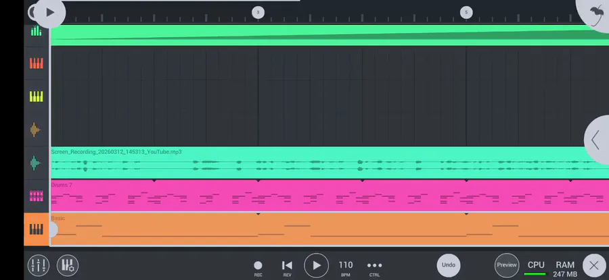Open the mixer with the sliders icon
Screen dimensions: 609x280
coord(39,265)
